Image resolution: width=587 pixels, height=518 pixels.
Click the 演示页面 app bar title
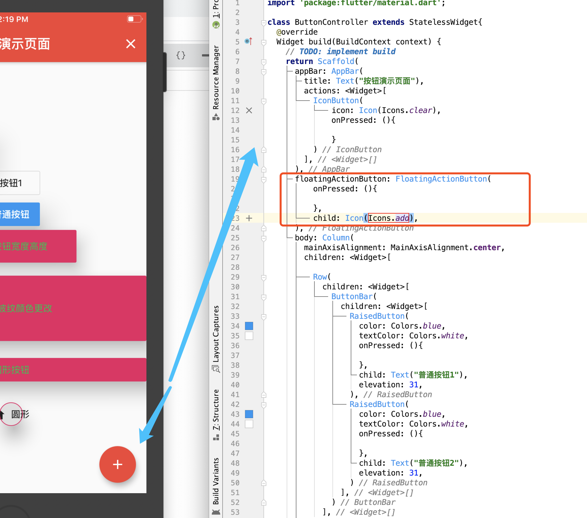point(25,44)
